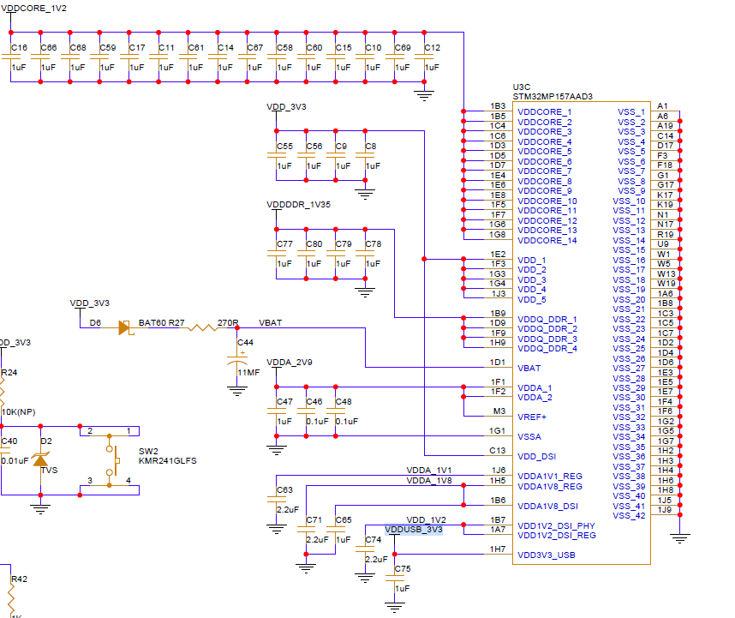The image size is (735, 618).
Task: Select pin number 1H7 on U3C
Action: pos(498,549)
